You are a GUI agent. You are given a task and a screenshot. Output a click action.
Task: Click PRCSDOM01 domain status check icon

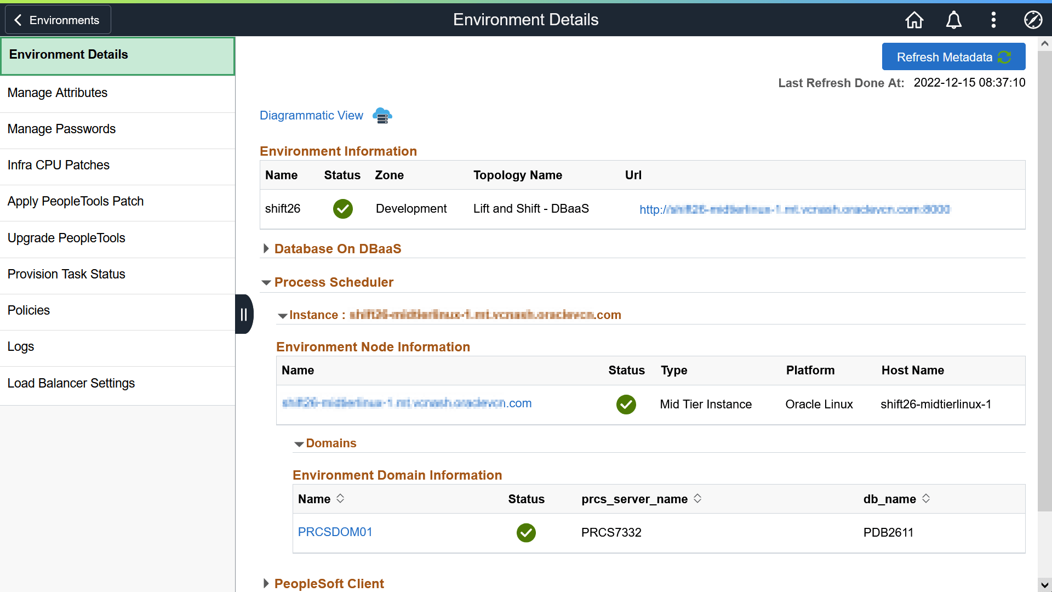coord(525,532)
